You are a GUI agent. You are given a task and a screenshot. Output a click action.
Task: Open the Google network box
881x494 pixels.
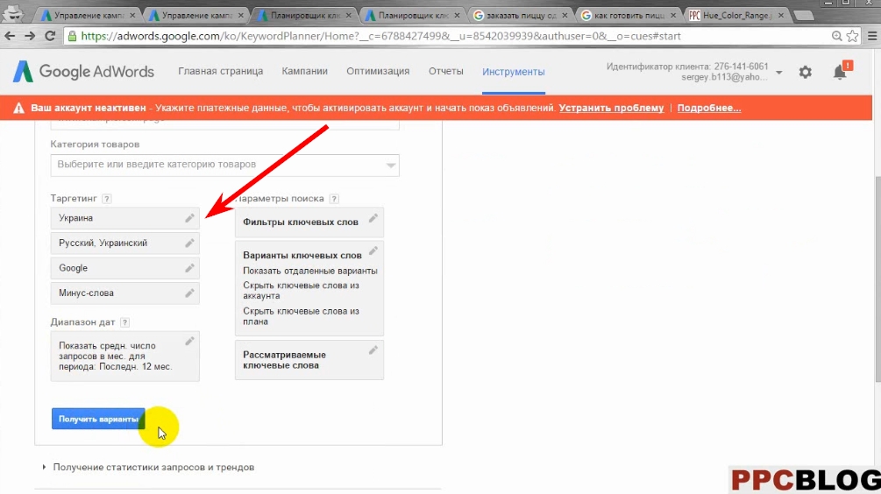(124, 268)
